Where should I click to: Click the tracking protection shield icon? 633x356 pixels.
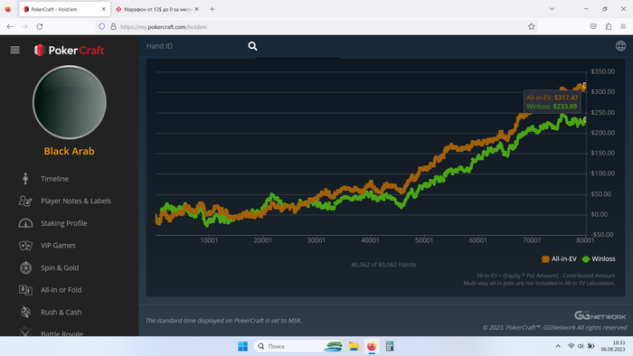[101, 26]
